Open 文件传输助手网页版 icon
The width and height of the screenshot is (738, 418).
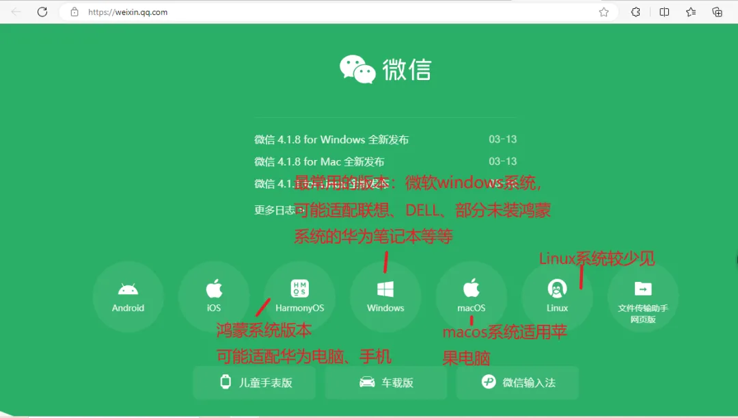pyautogui.click(x=643, y=297)
